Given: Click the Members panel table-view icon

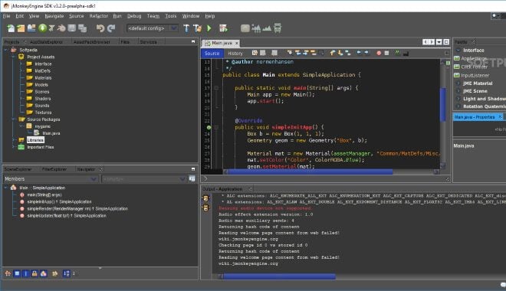Looking at the screenshot, I should pos(192,178).
